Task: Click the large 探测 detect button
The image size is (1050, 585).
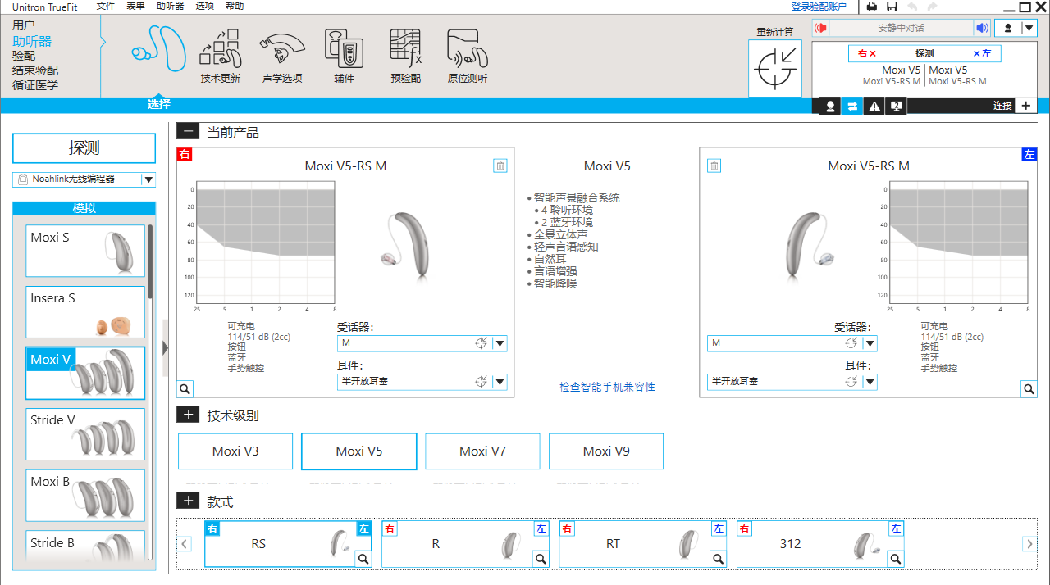Action: tap(84, 148)
